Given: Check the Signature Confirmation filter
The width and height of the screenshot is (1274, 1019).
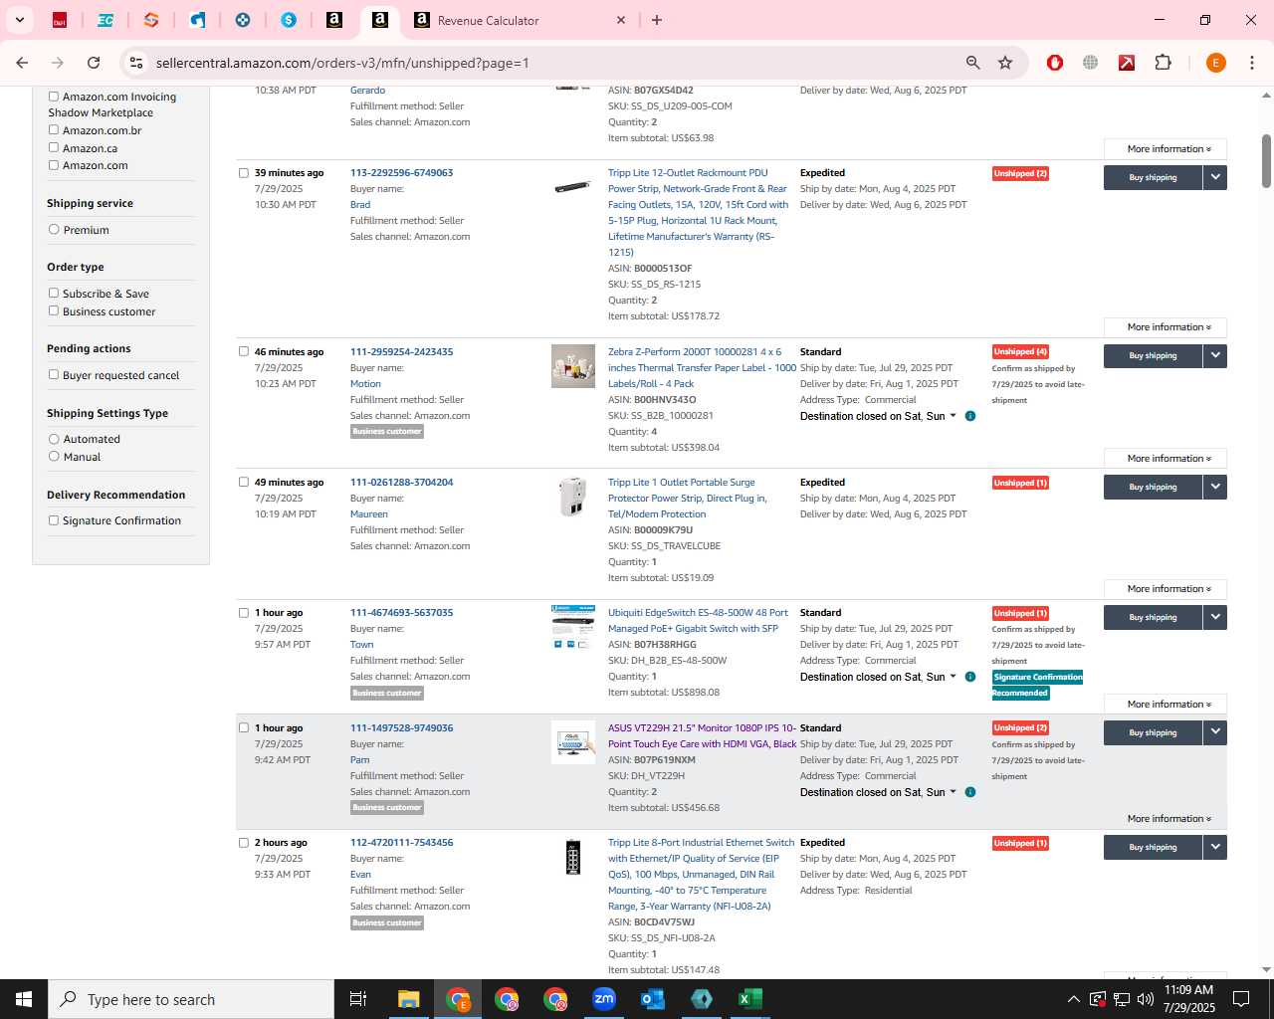Looking at the screenshot, I should (54, 520).
